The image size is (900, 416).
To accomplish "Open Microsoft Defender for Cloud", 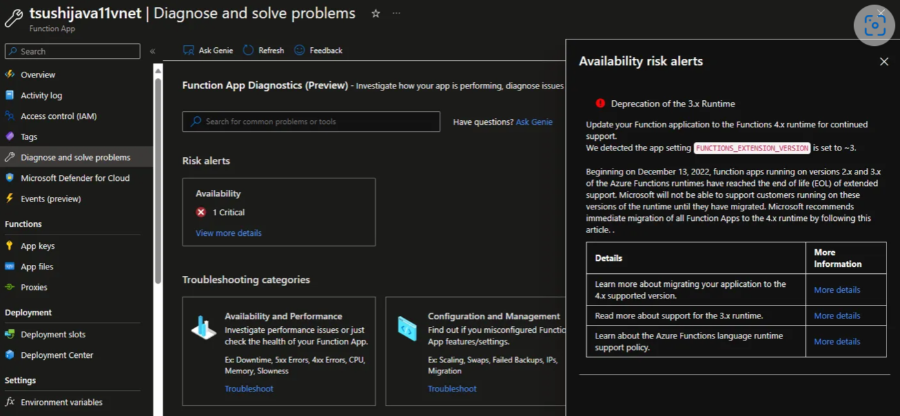I will pyautogui.click(x=75, y=178).
